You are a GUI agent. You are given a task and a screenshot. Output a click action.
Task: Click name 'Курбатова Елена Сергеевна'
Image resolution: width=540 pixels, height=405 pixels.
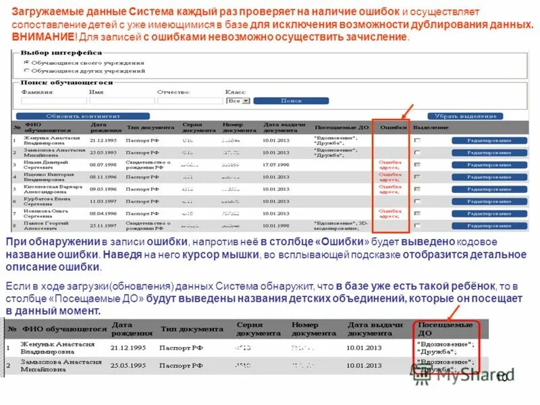(47, 201)
